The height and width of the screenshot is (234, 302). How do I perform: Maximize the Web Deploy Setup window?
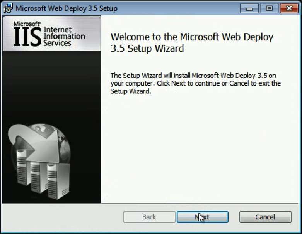pos(269,8)
